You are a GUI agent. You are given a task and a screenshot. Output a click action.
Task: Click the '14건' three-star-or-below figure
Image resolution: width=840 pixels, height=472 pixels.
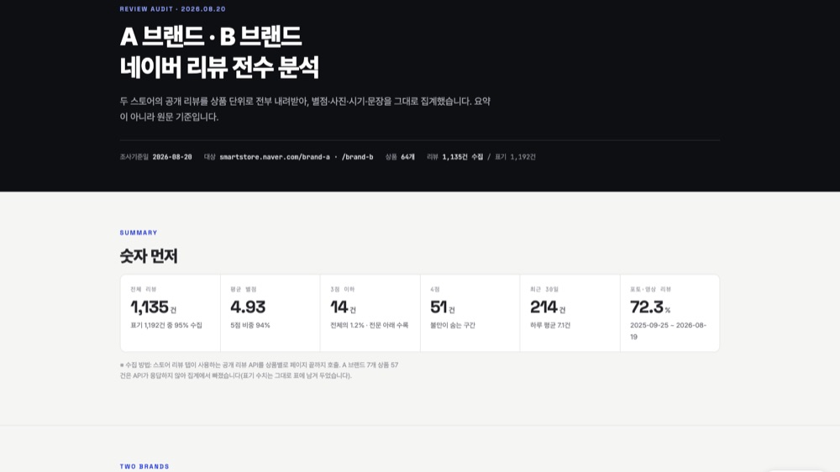coord(343,307)
